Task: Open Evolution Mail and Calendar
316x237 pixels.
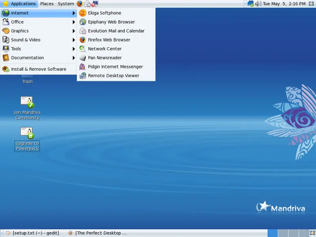Action: [116, 31]
